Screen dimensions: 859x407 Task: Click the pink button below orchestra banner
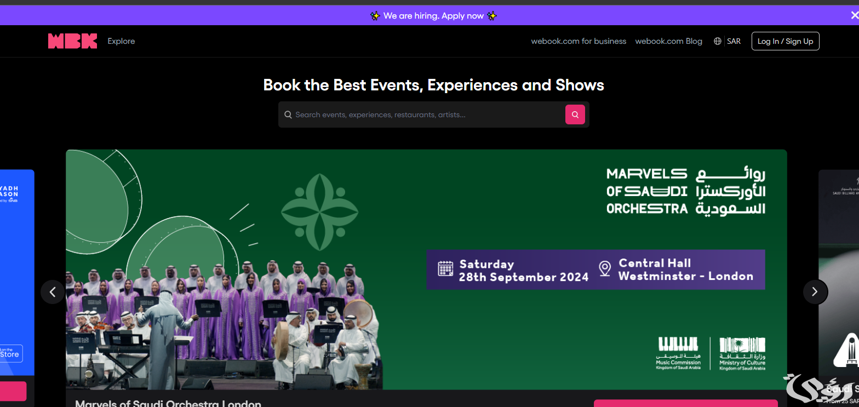coord(685,403)
